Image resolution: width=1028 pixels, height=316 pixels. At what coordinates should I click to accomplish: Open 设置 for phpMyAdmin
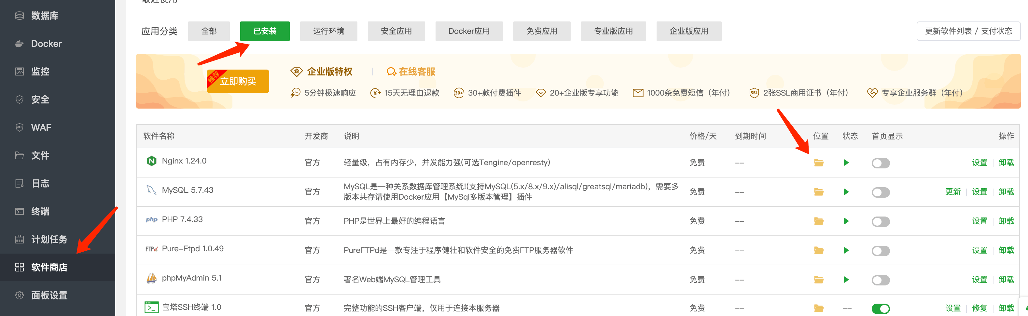[x=979, y=280]
